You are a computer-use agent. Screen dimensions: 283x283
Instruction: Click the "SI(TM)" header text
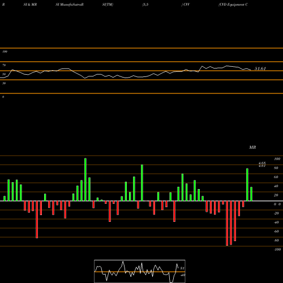pyautogui.click(x=108, y=5)
